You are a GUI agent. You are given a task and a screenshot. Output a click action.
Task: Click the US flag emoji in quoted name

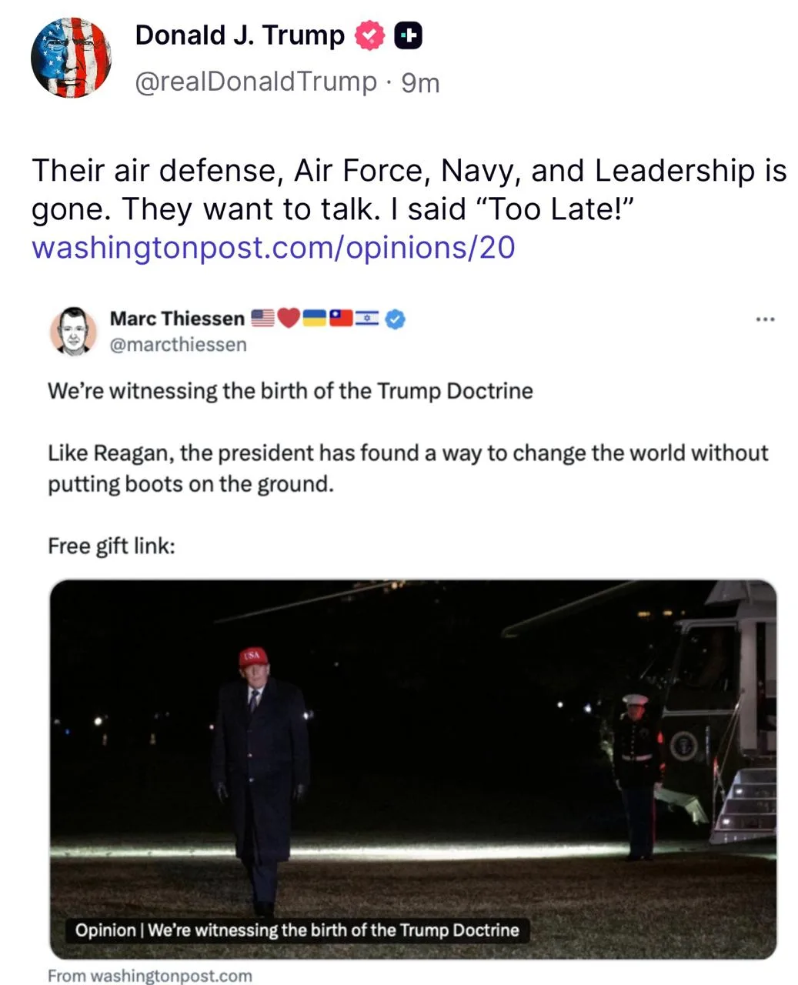click(263, 319)
